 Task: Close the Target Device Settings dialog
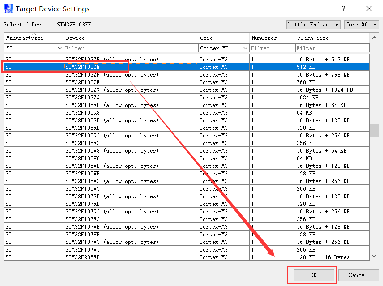(369, 9)
